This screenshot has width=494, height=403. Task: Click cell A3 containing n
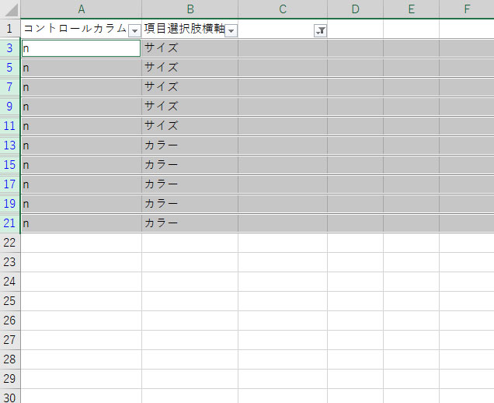point(81,48)
